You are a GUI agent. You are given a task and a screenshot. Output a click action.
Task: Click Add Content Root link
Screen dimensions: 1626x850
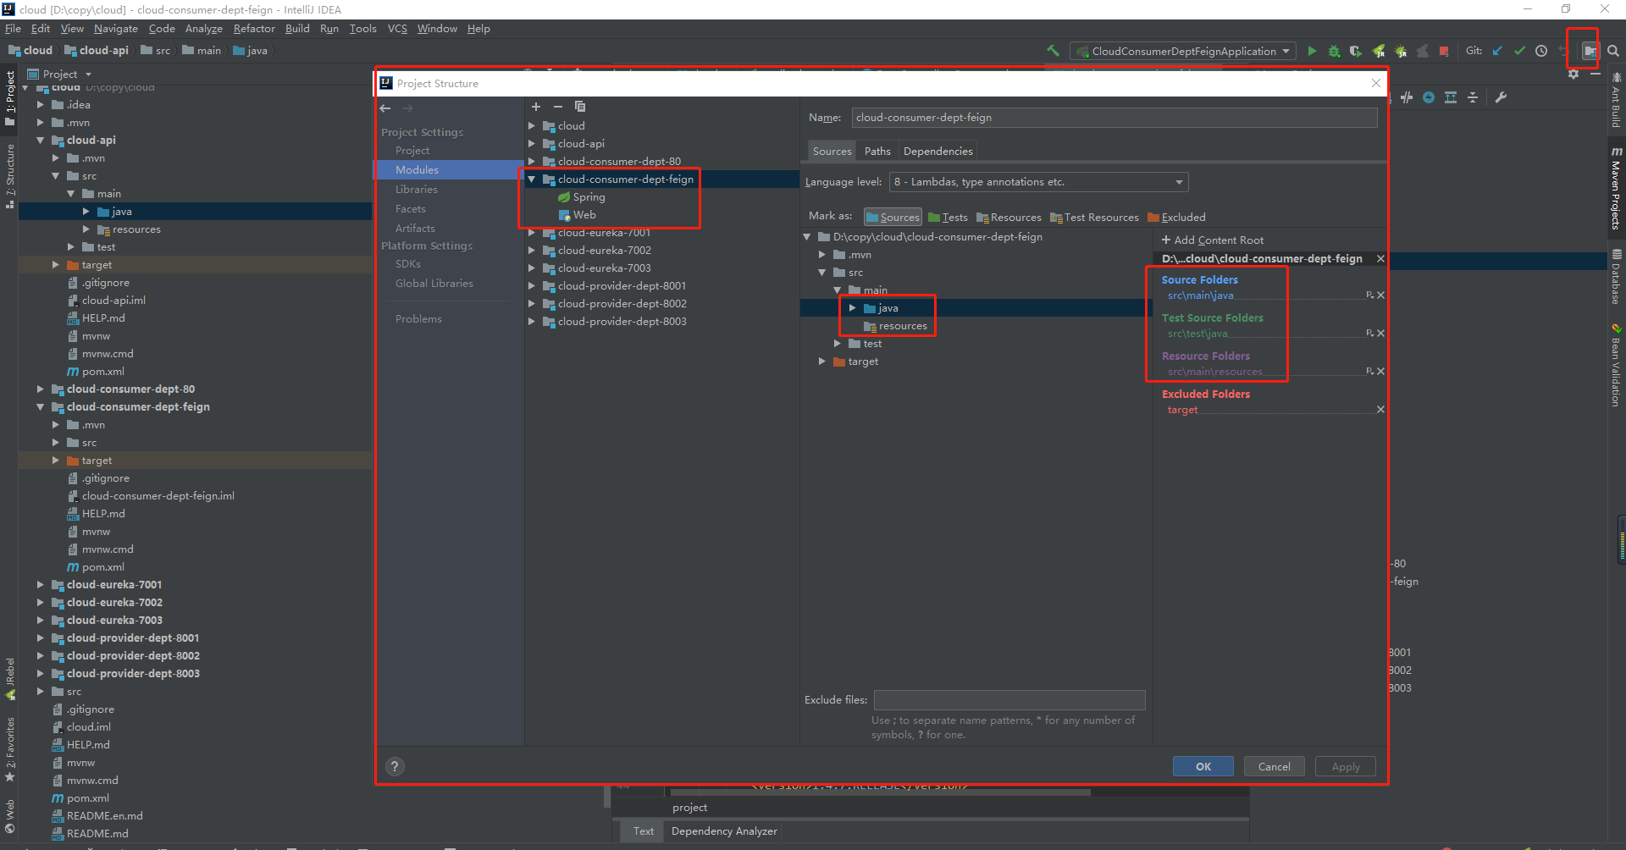click(1213, 240)
